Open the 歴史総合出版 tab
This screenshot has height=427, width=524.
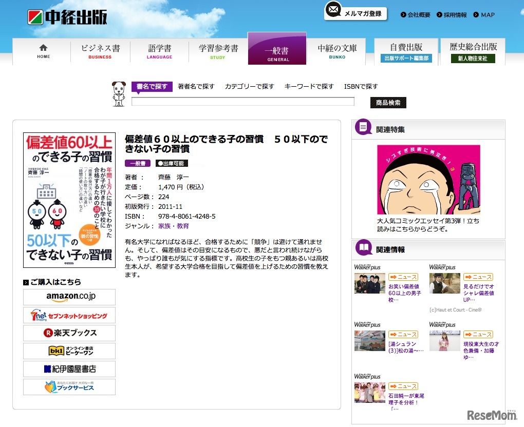(x=473, y=52)
